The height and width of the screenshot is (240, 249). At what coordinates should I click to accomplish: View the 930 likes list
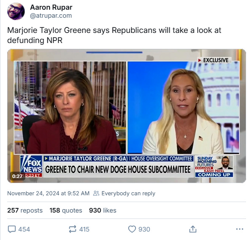pyautogui.click(x=103, y=210)
